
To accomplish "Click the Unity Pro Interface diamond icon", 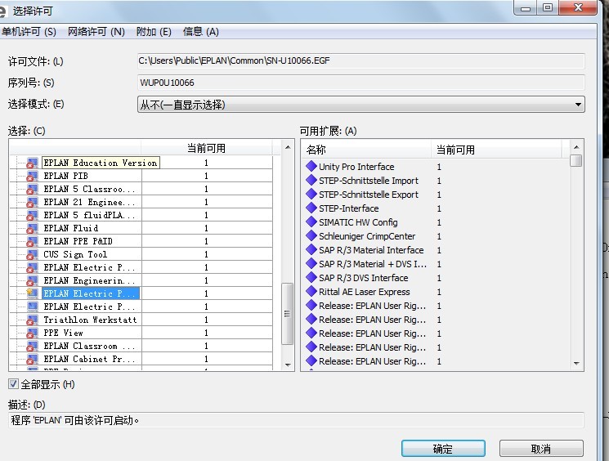I will 311,167.
